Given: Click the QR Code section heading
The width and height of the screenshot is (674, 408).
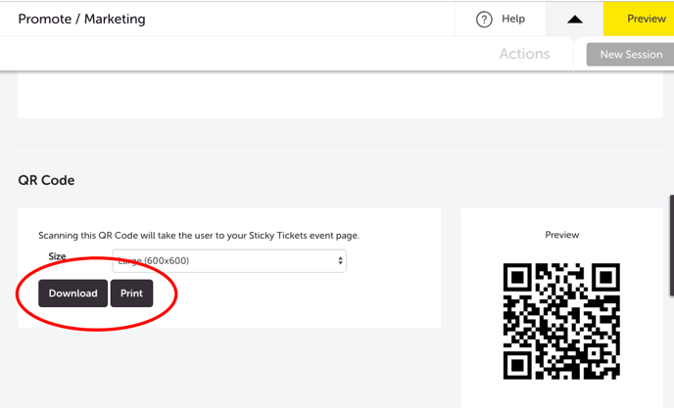Looking at the screenshot, I should [46, 180].
